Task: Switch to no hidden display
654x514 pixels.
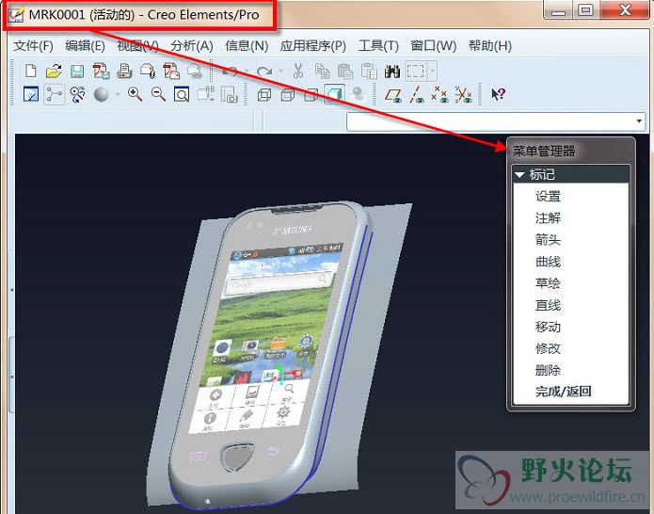Action: [x=311, y=95]
